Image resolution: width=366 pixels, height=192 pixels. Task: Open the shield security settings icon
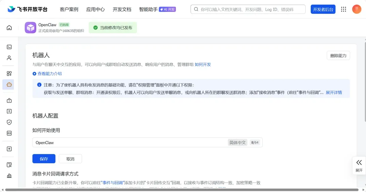click(x=9, y=122)
